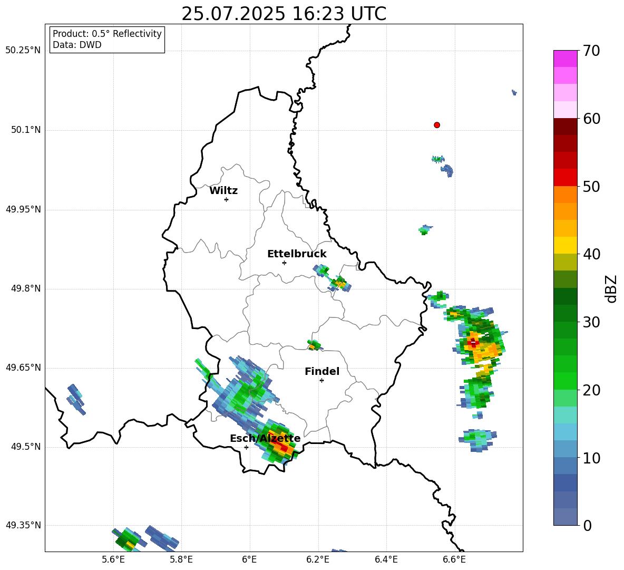
Task: Click the 6°E longitude label
Action: (x=249, y=560)
